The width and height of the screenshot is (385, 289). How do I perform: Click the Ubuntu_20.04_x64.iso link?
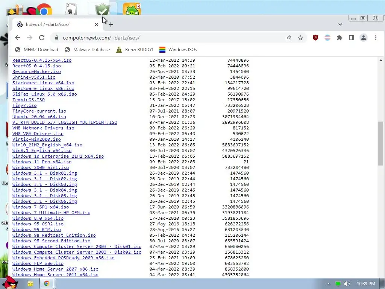(39, 117)
